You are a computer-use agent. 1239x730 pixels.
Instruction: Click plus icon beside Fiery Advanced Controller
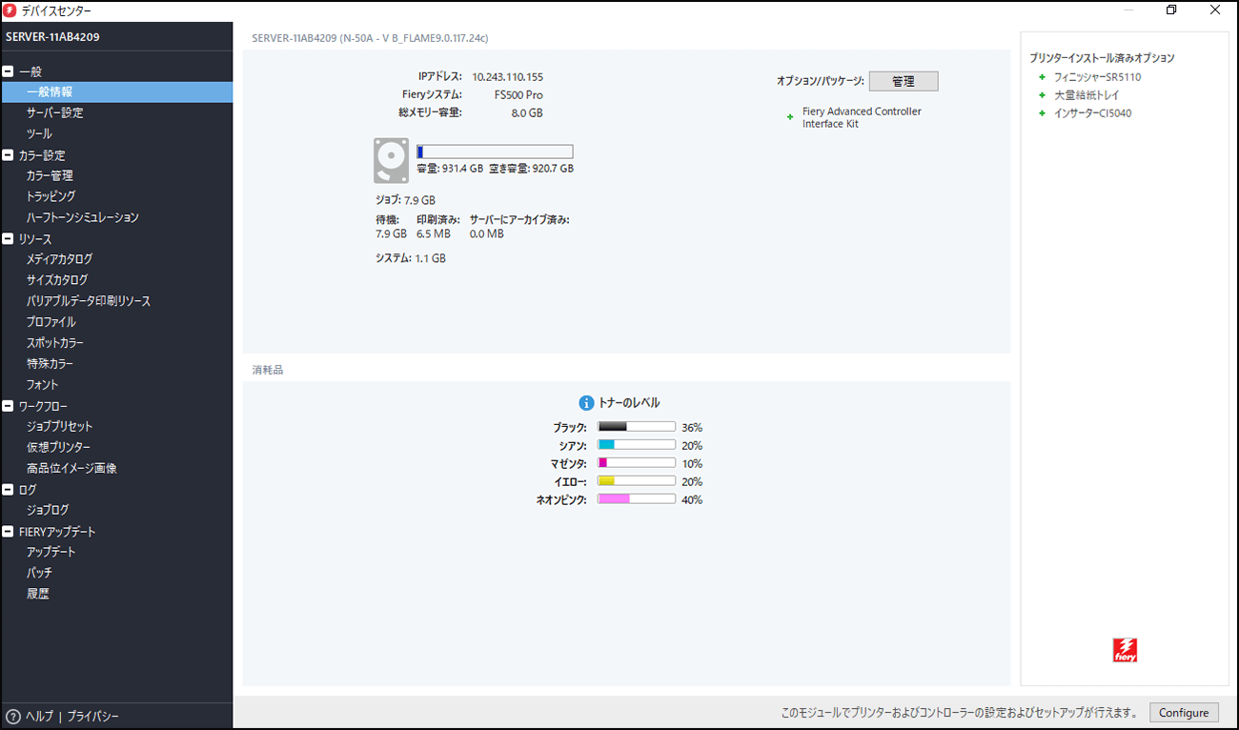coord(790,117)
